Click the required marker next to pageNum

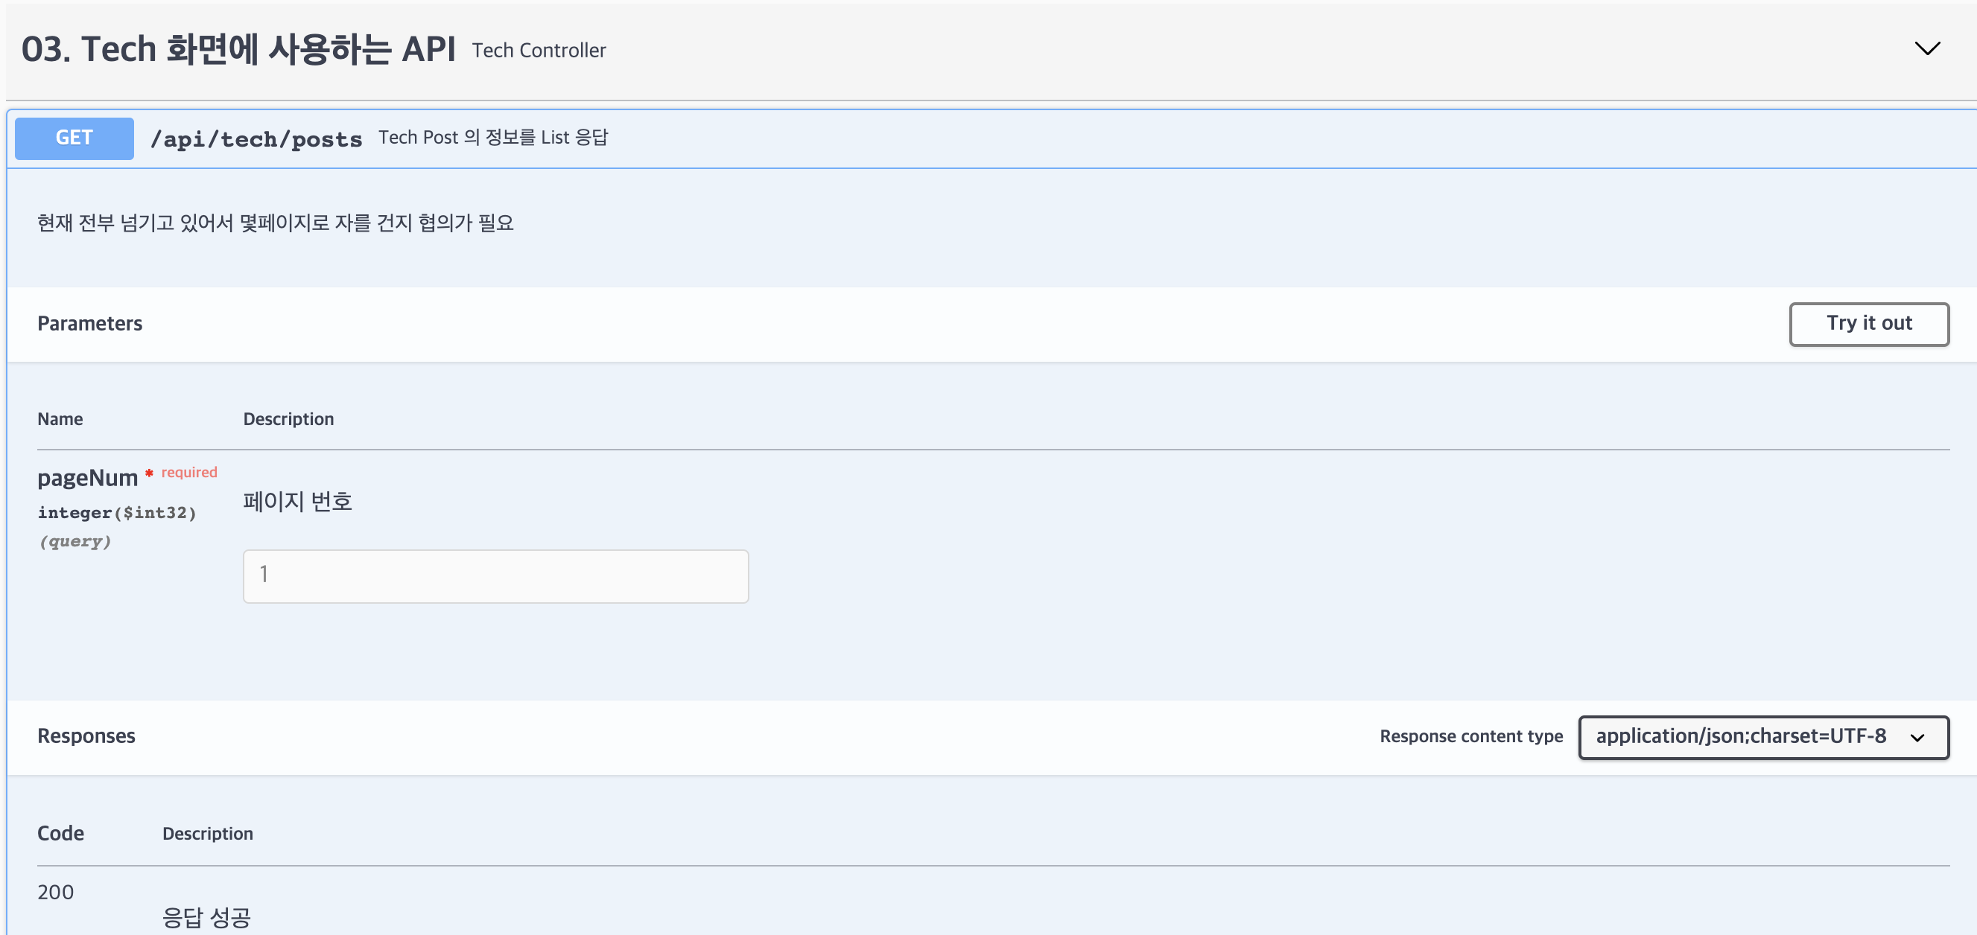188,473
